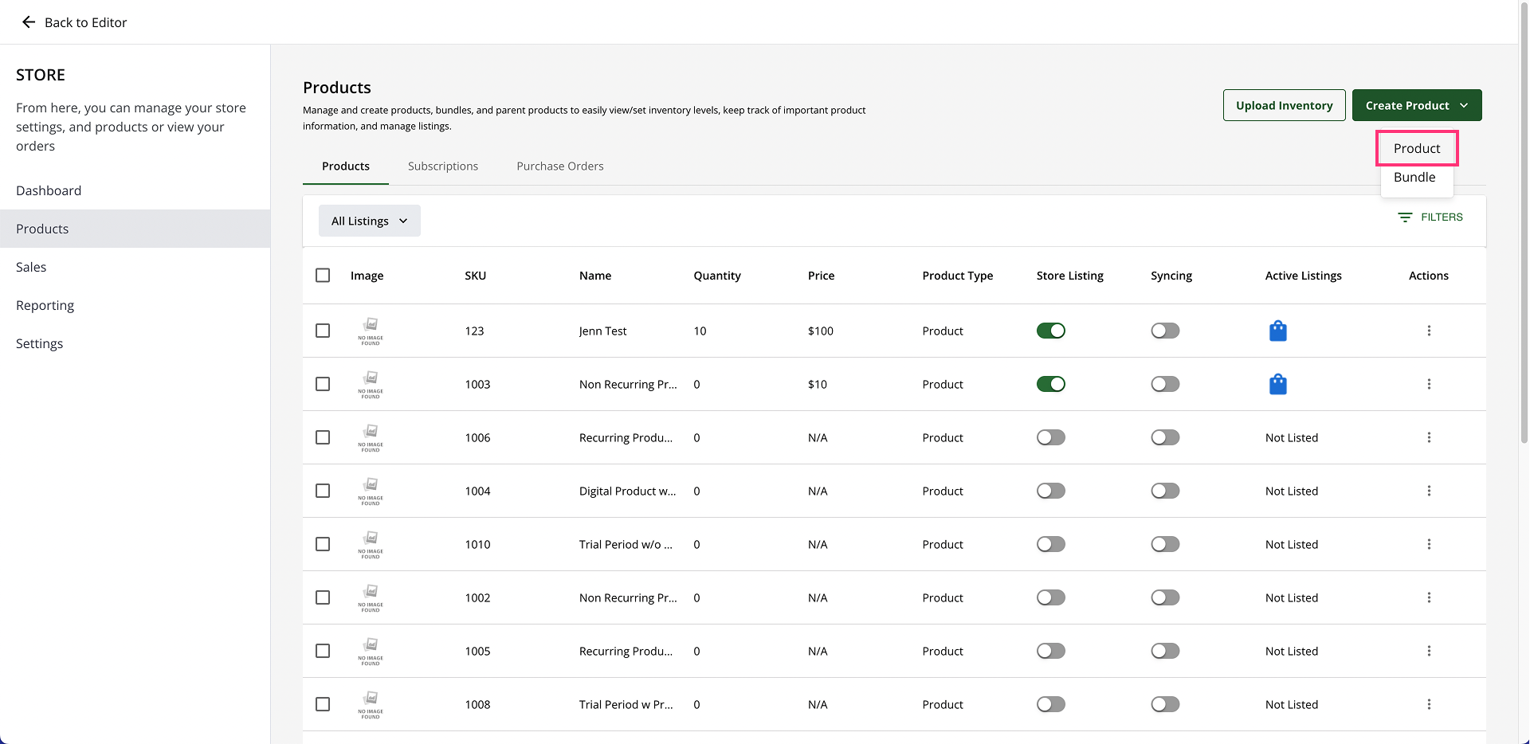This screenshot has height=744, width=1530.
Task: Select Bundle from the create menu
Action: click(x=1414, y=178)
